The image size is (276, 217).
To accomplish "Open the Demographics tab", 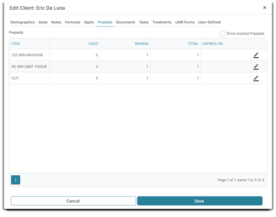I will [x=22, y=22].
